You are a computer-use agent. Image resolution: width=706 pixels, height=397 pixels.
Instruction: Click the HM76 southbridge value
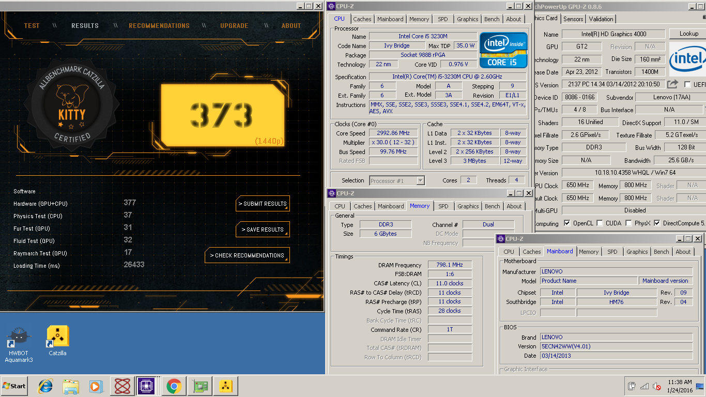(617, 302)
